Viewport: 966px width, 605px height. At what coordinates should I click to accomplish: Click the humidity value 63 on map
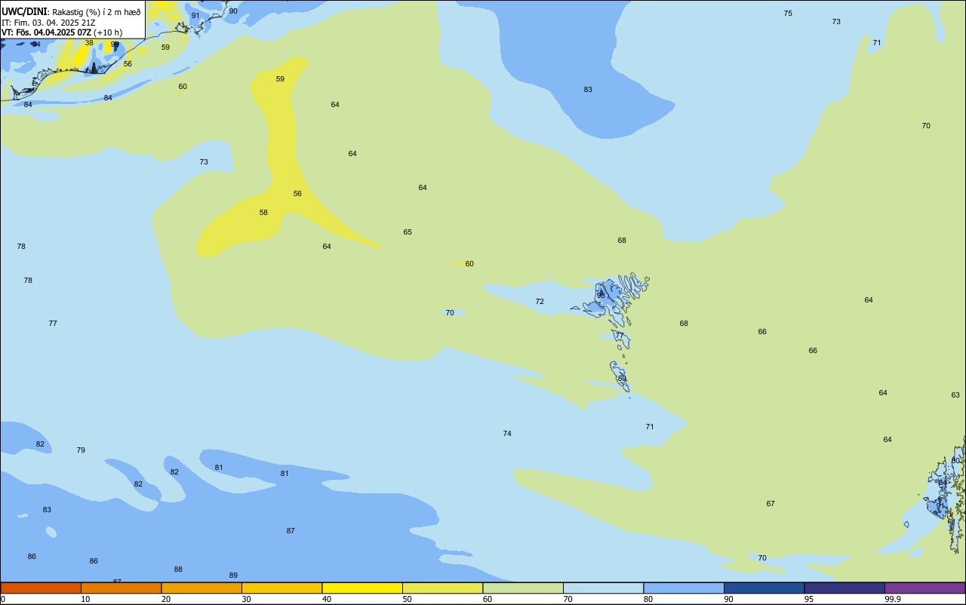955,395
